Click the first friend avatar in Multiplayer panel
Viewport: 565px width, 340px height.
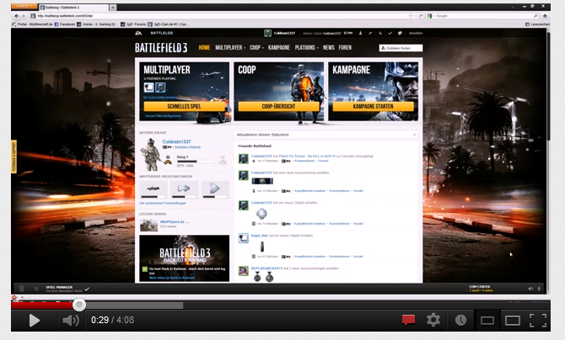tap(148, 87)
